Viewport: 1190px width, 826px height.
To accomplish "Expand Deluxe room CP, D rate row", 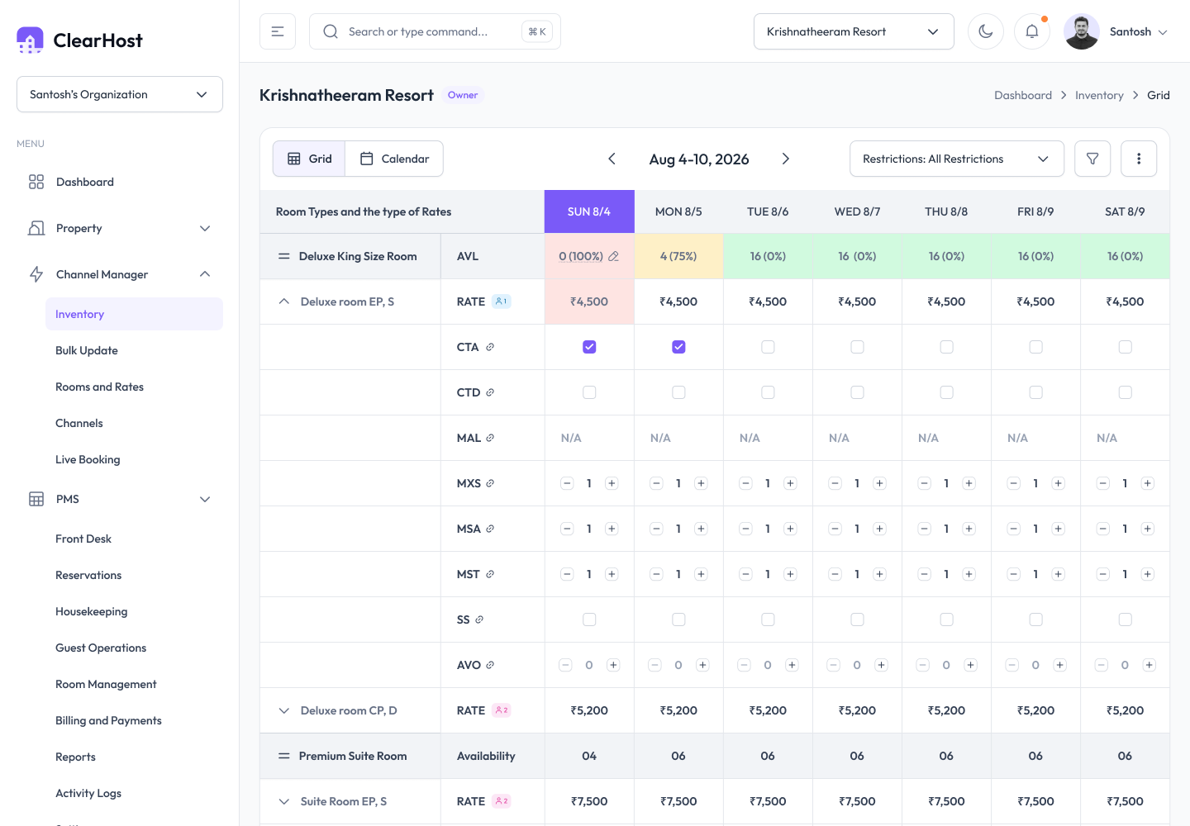I will tap(284, 710).
